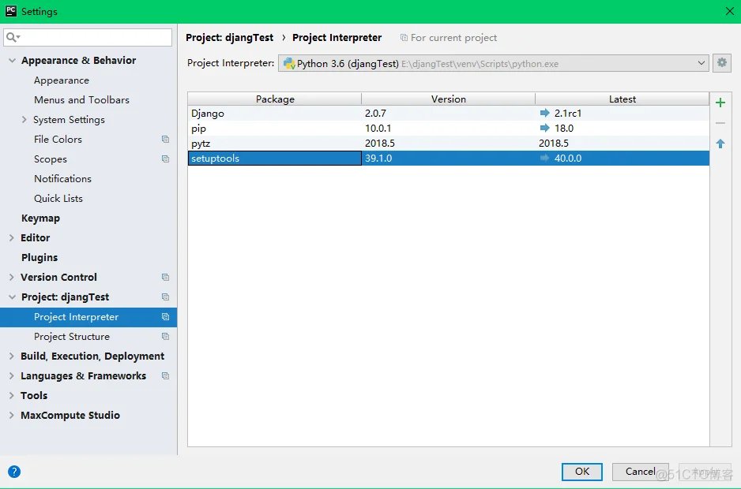
Task: Click the copy icon beside Version Control
Action: (x=165, y=277)
